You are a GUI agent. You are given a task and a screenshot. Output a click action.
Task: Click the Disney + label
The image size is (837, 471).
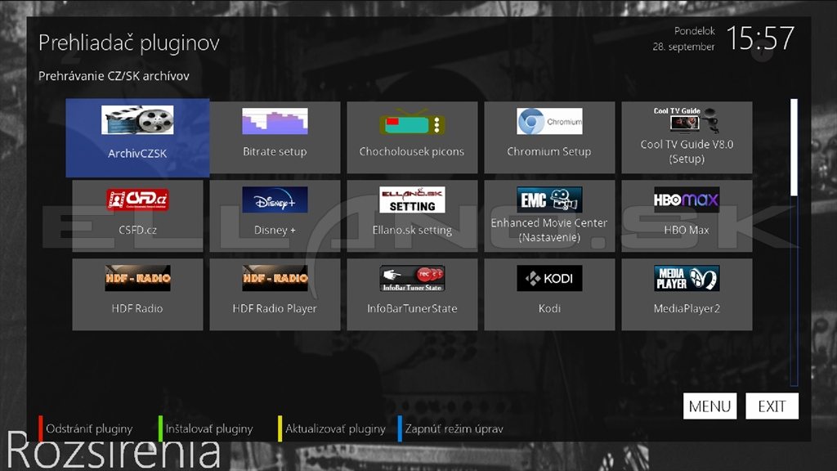tap(275, 230)
